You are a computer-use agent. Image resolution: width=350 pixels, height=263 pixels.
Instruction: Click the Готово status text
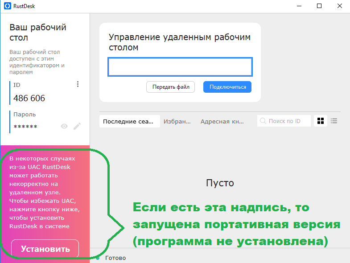pos(115,258)
